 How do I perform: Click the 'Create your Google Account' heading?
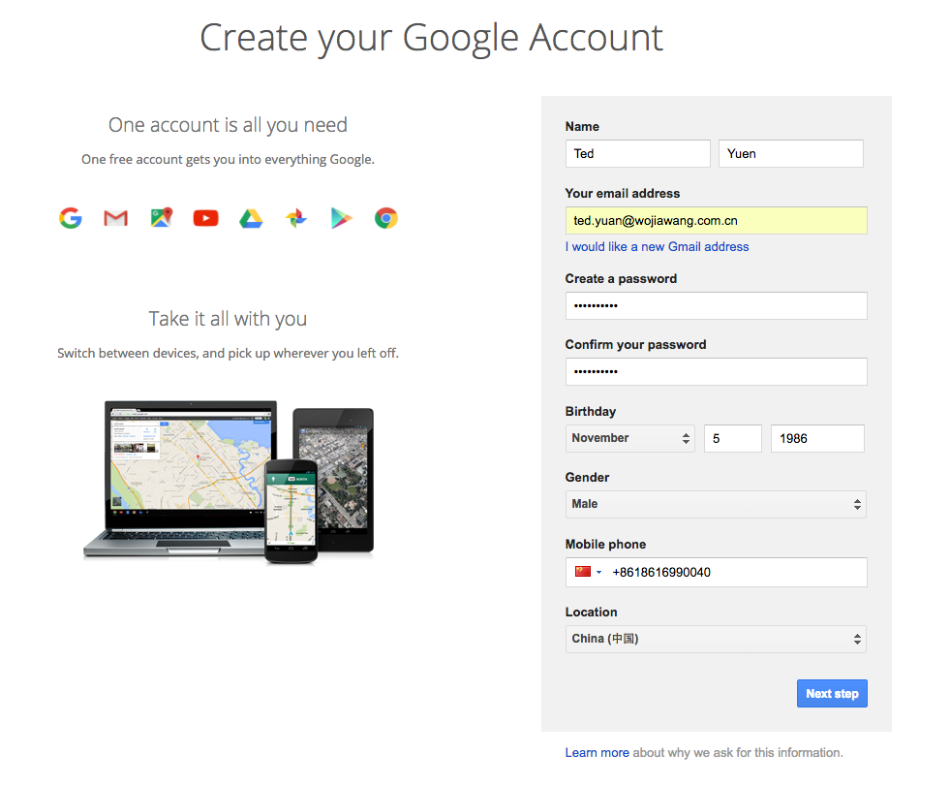(431, 38)
